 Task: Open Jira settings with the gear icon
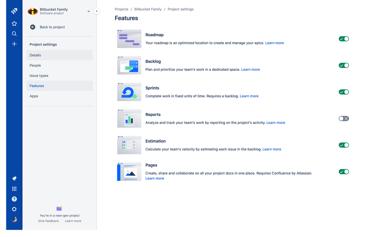click(14, 209)
